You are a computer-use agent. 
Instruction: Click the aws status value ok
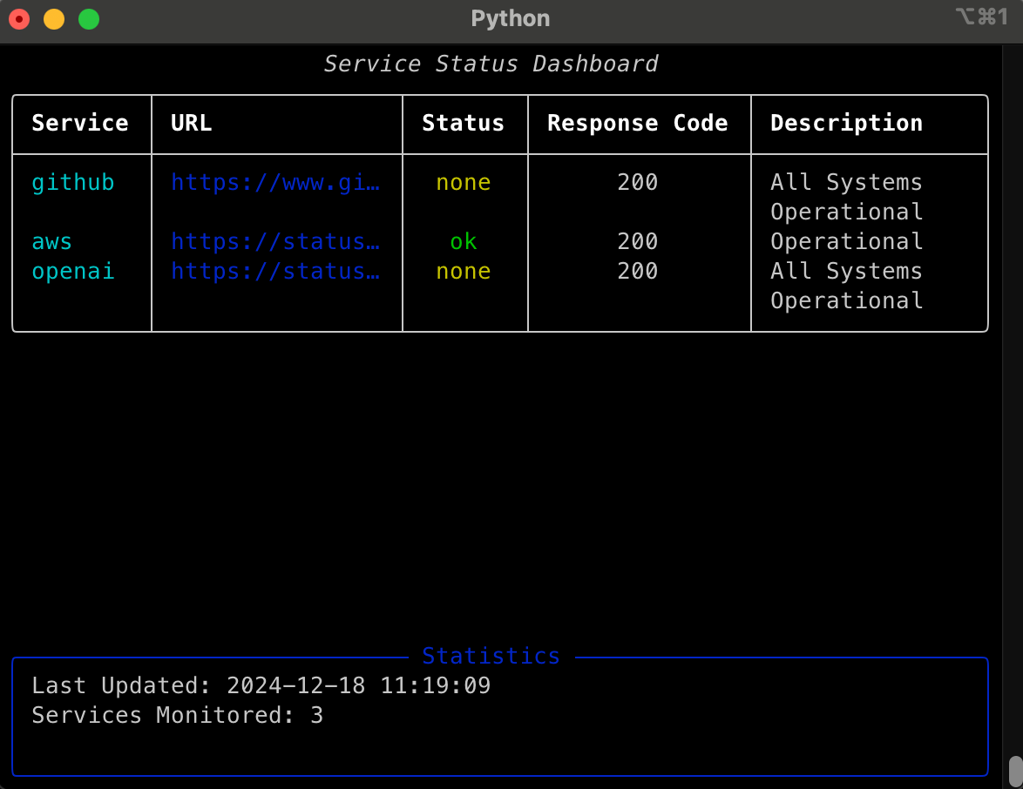pyautogui.click(x=464, y=242)
